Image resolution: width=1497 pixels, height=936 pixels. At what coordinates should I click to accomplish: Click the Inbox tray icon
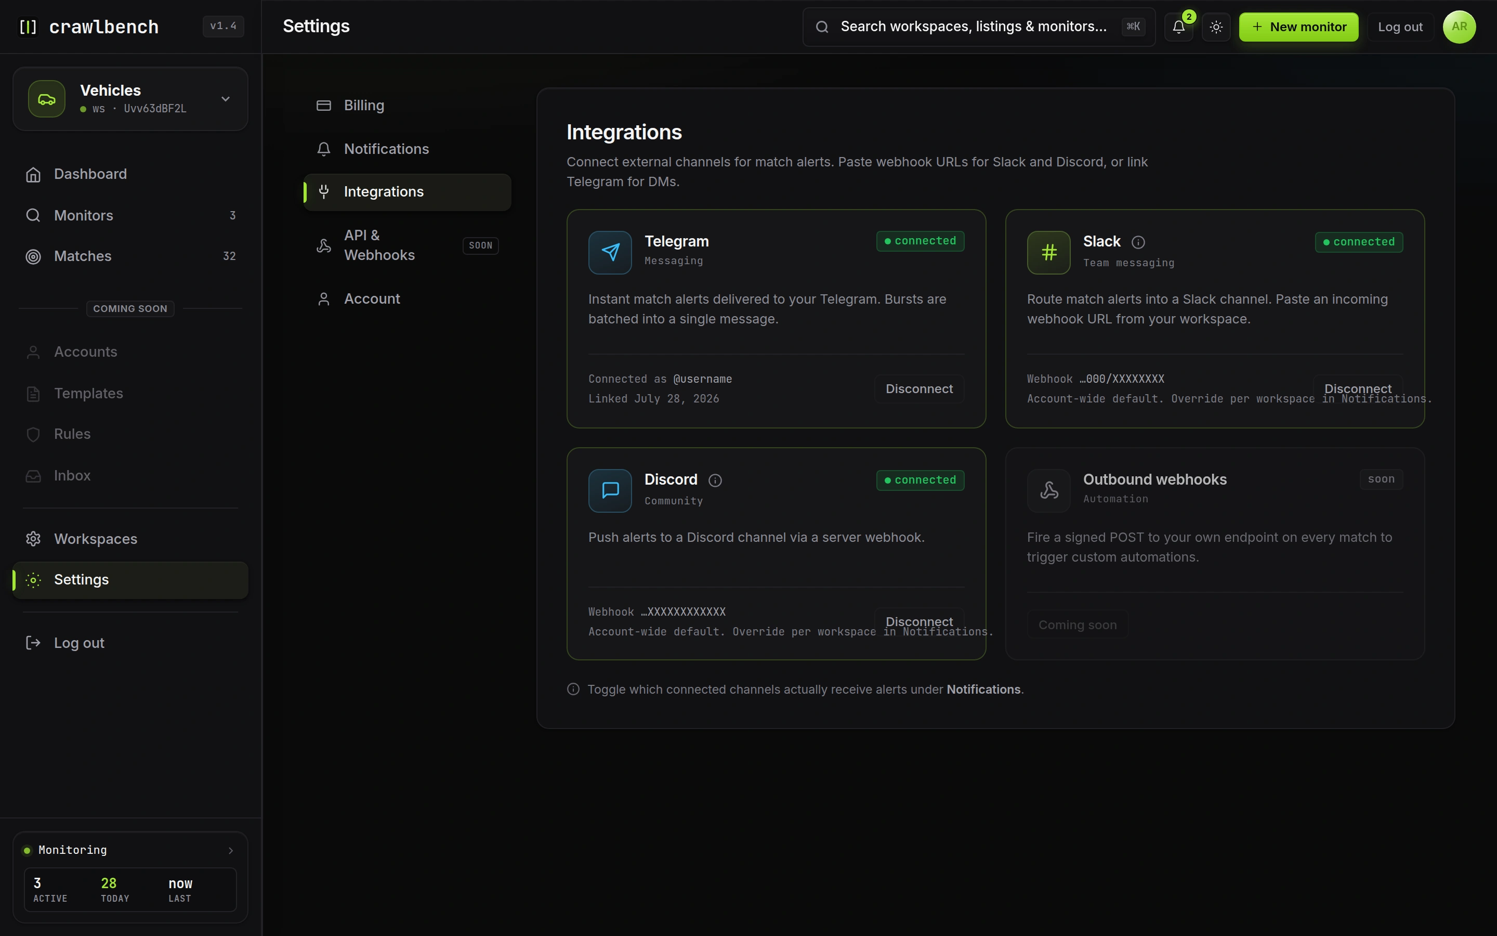pos(33,475)
